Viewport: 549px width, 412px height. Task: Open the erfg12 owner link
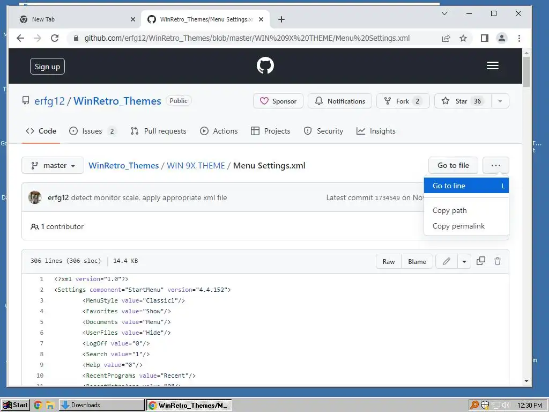[x=49, y=101]
